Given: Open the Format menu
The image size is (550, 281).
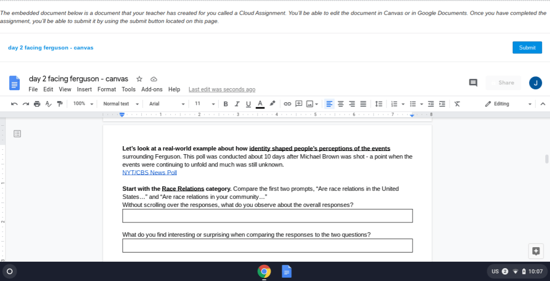Looking at the screenshot, I should click(106, 89).
